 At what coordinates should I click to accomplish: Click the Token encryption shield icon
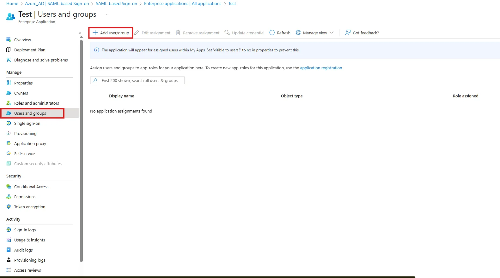(x=9, y=207)
